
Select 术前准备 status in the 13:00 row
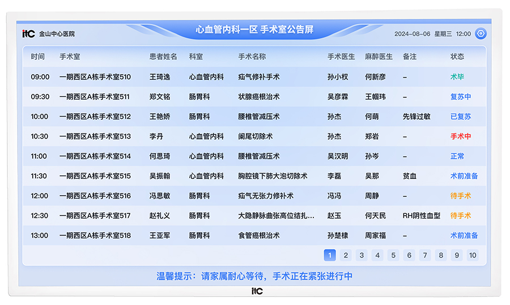pos(464,235)
